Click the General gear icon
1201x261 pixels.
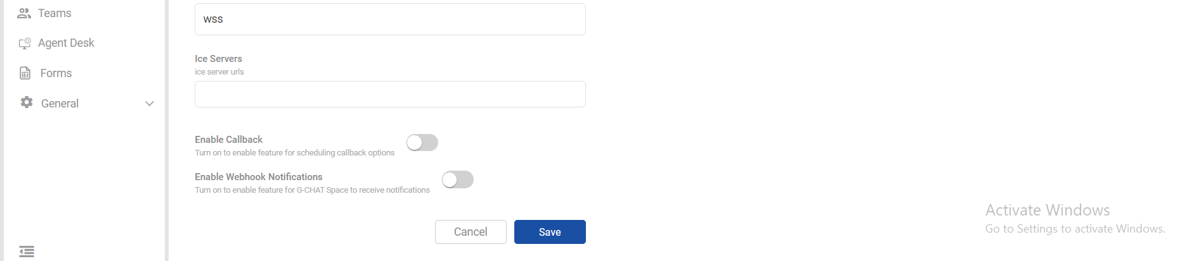coord(27,102)
